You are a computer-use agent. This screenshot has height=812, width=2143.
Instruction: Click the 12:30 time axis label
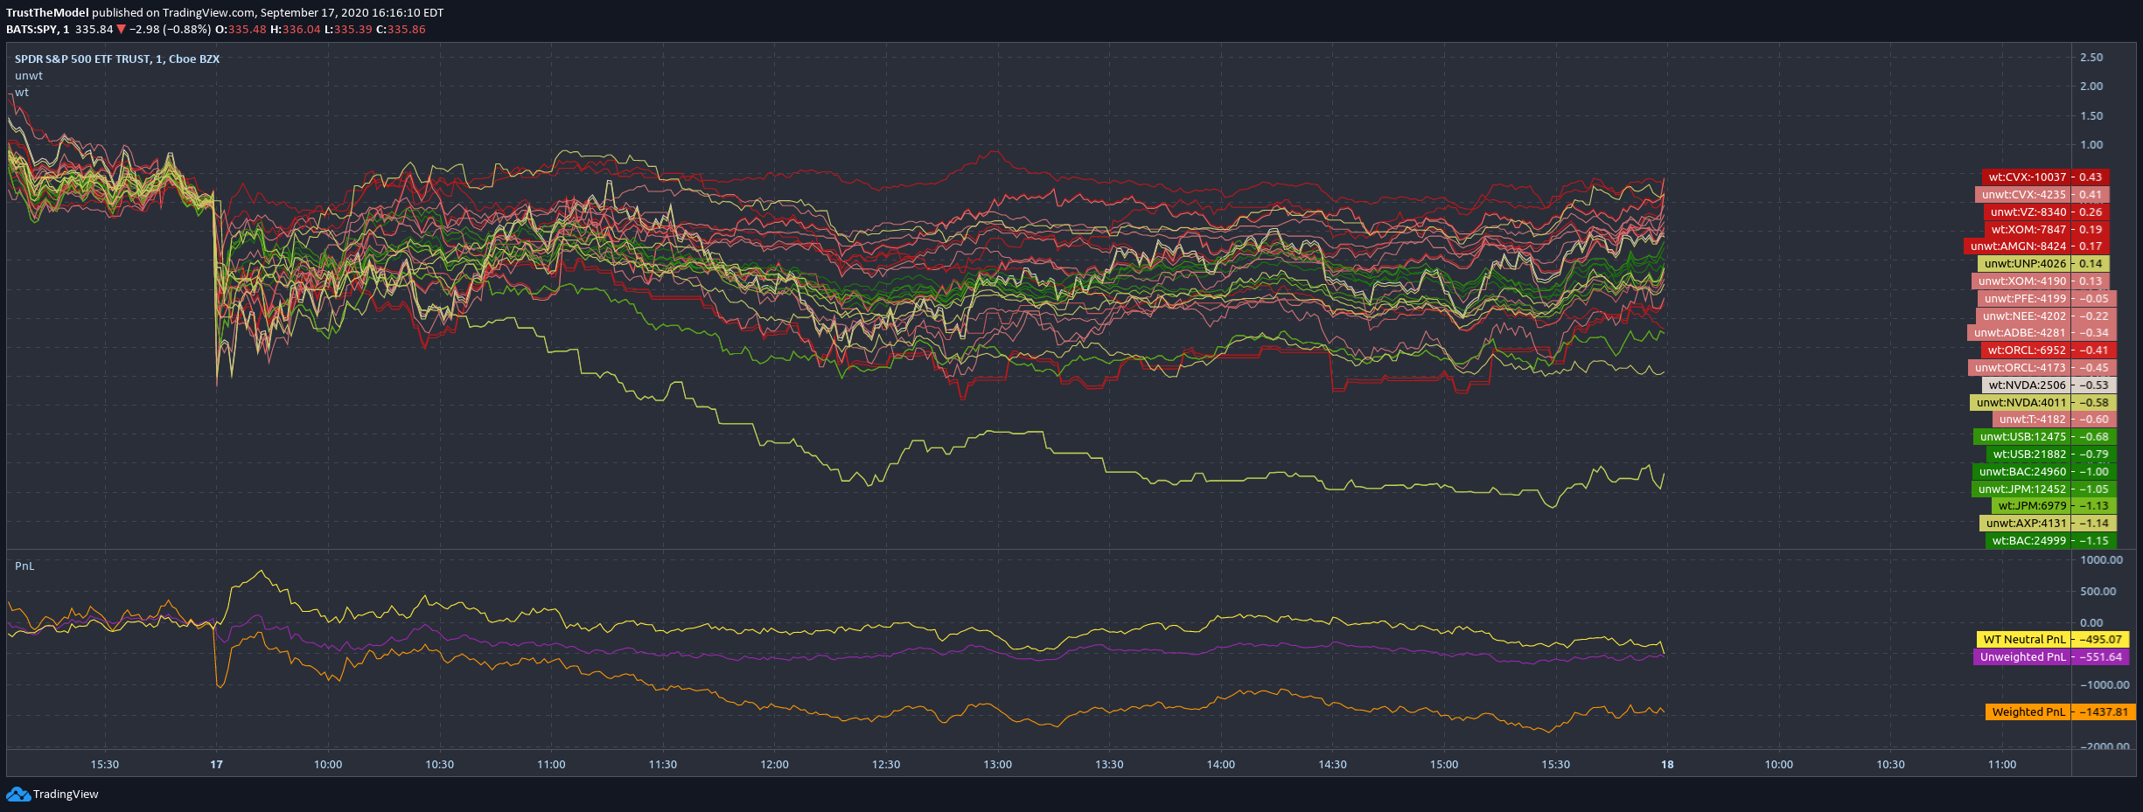point(886,764)
